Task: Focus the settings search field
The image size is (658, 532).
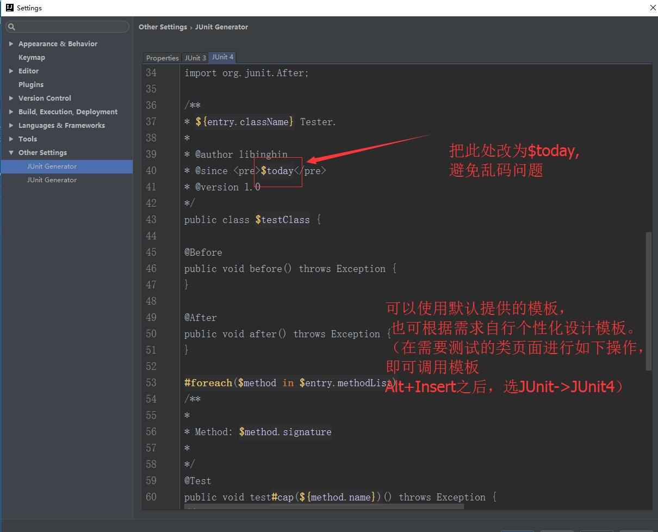Action: point(67,27)
